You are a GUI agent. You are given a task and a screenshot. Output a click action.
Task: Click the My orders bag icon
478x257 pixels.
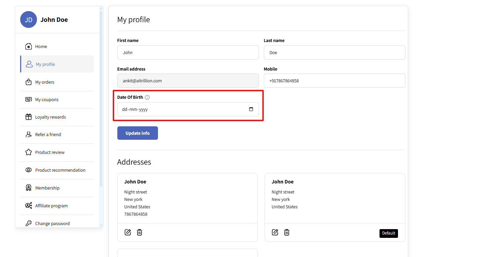(x=29, y=82)
